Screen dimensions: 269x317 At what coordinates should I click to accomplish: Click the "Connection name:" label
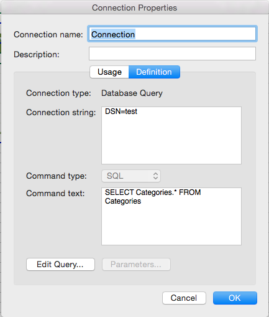(x=48, y=34)
